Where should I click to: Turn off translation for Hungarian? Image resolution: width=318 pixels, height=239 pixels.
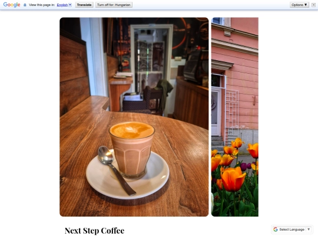click(114, 5)
